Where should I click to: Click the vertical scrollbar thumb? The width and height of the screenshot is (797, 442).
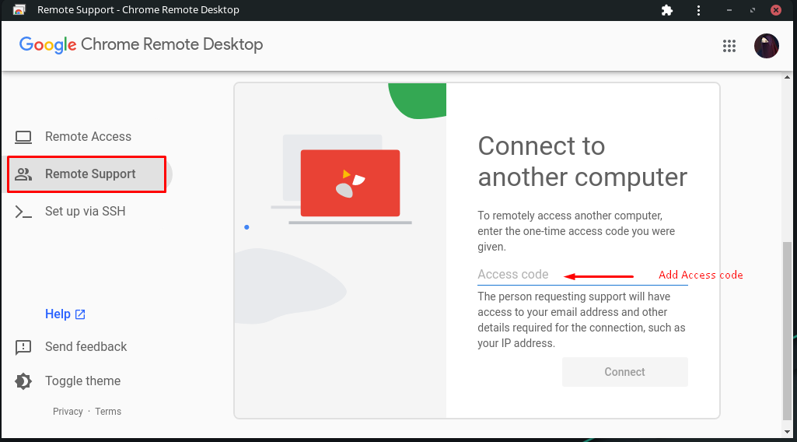pos(788,331)
